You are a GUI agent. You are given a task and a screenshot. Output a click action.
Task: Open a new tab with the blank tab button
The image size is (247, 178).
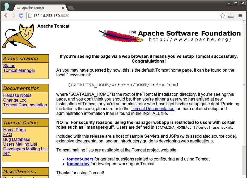click(70, 8)
